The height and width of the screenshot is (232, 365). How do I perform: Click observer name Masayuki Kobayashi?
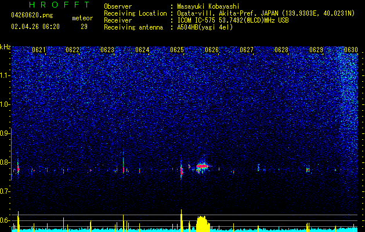[x=208, y=6]
